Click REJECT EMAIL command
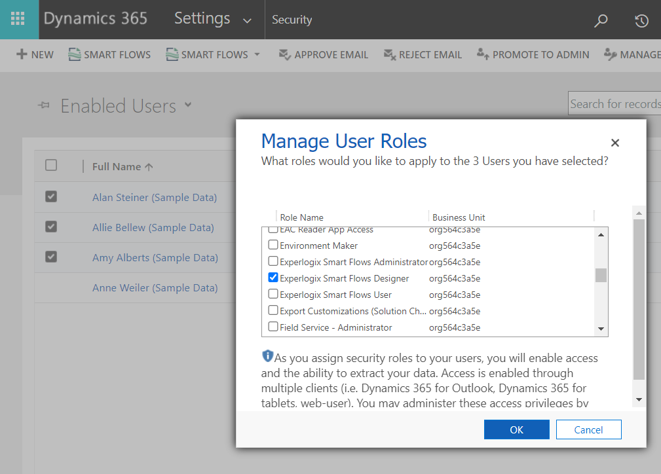The width and height of the screenshot is (661, 474). click(423, 55)
